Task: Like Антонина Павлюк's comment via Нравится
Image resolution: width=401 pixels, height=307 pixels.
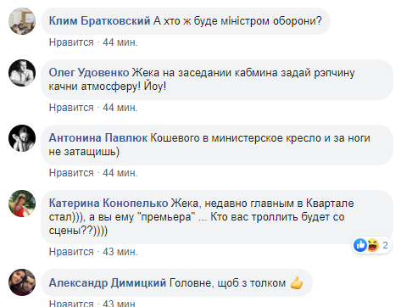Action: (x=71, y=173)
